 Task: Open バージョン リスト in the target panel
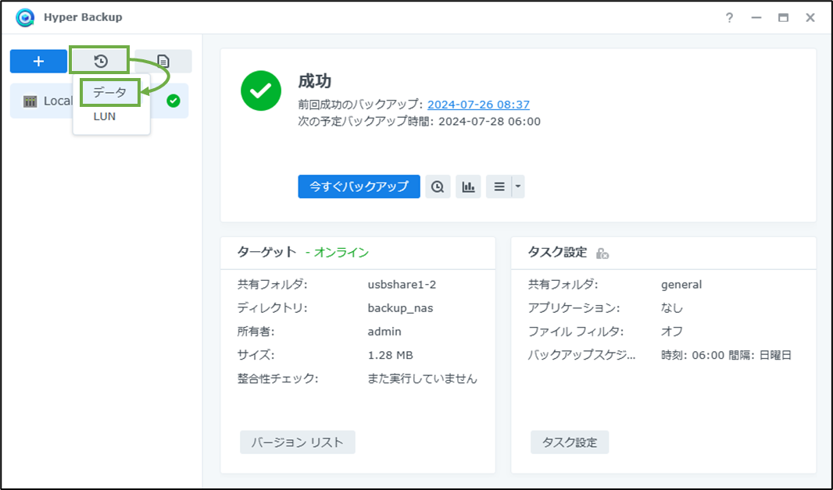297,442
